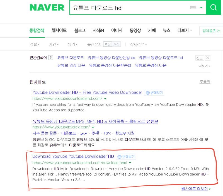Click related search 유튜브 동영상 다운받는법 ss

coord(111,58)
